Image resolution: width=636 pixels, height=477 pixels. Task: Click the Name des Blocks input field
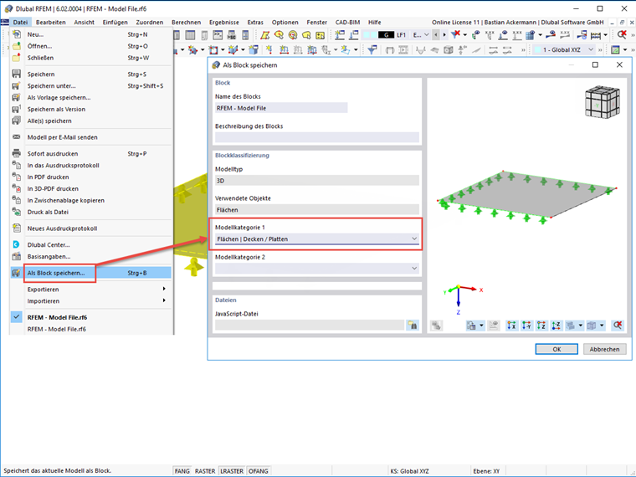281,108
